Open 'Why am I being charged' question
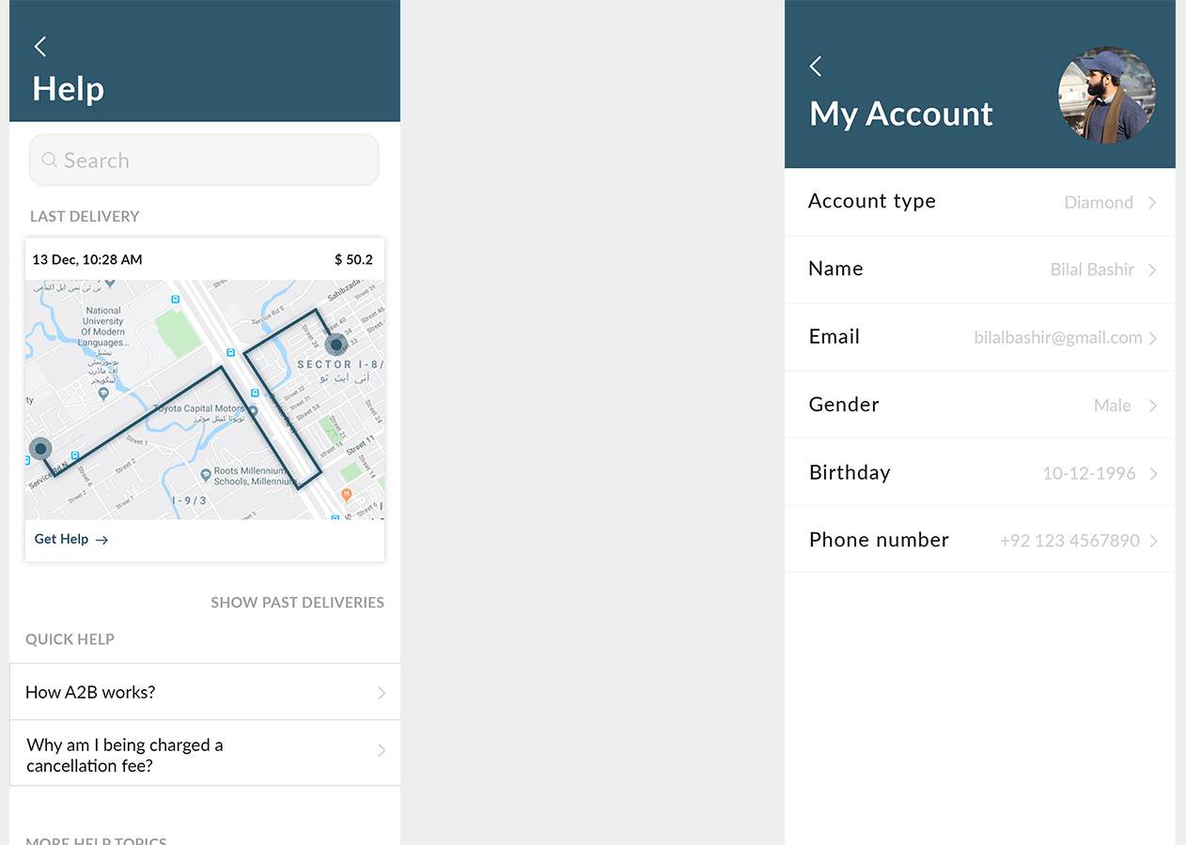1186x845 pixels. pyautogui.click(x=204, y=754)
